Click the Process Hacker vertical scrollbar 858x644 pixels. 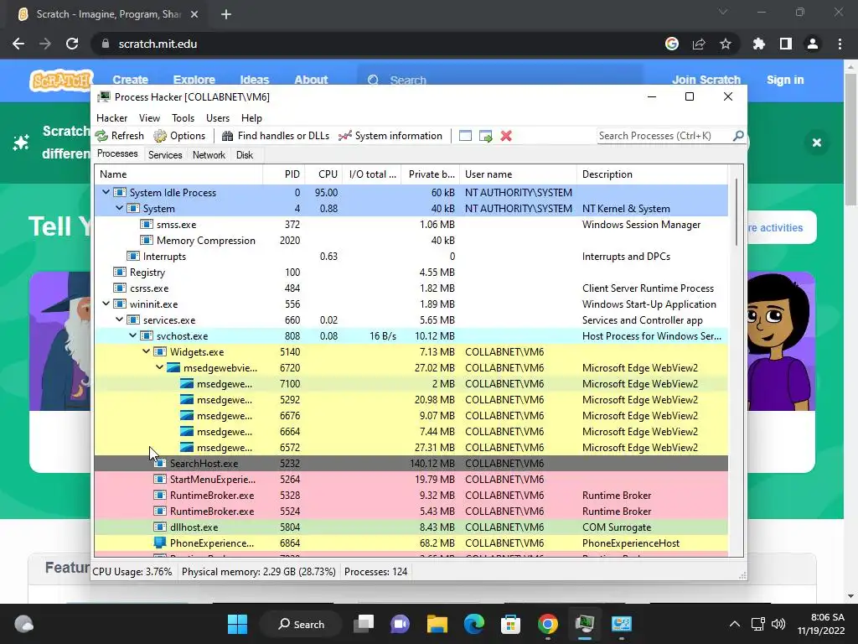(x=736, y=211)
